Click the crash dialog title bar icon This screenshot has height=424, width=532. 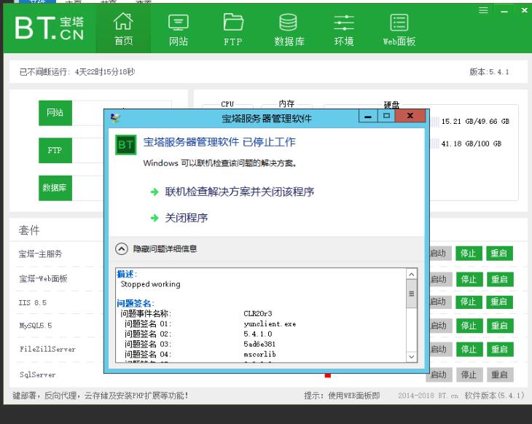(115, 118)
